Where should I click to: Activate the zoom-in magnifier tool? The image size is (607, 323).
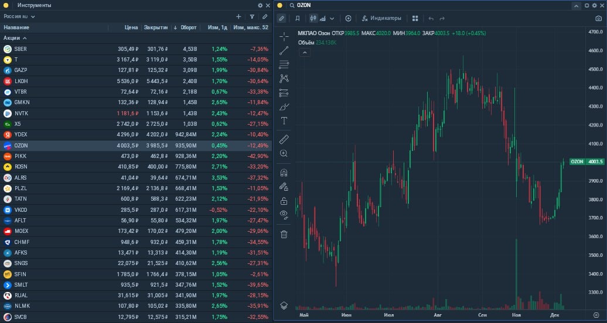click(x=284, y=153)
